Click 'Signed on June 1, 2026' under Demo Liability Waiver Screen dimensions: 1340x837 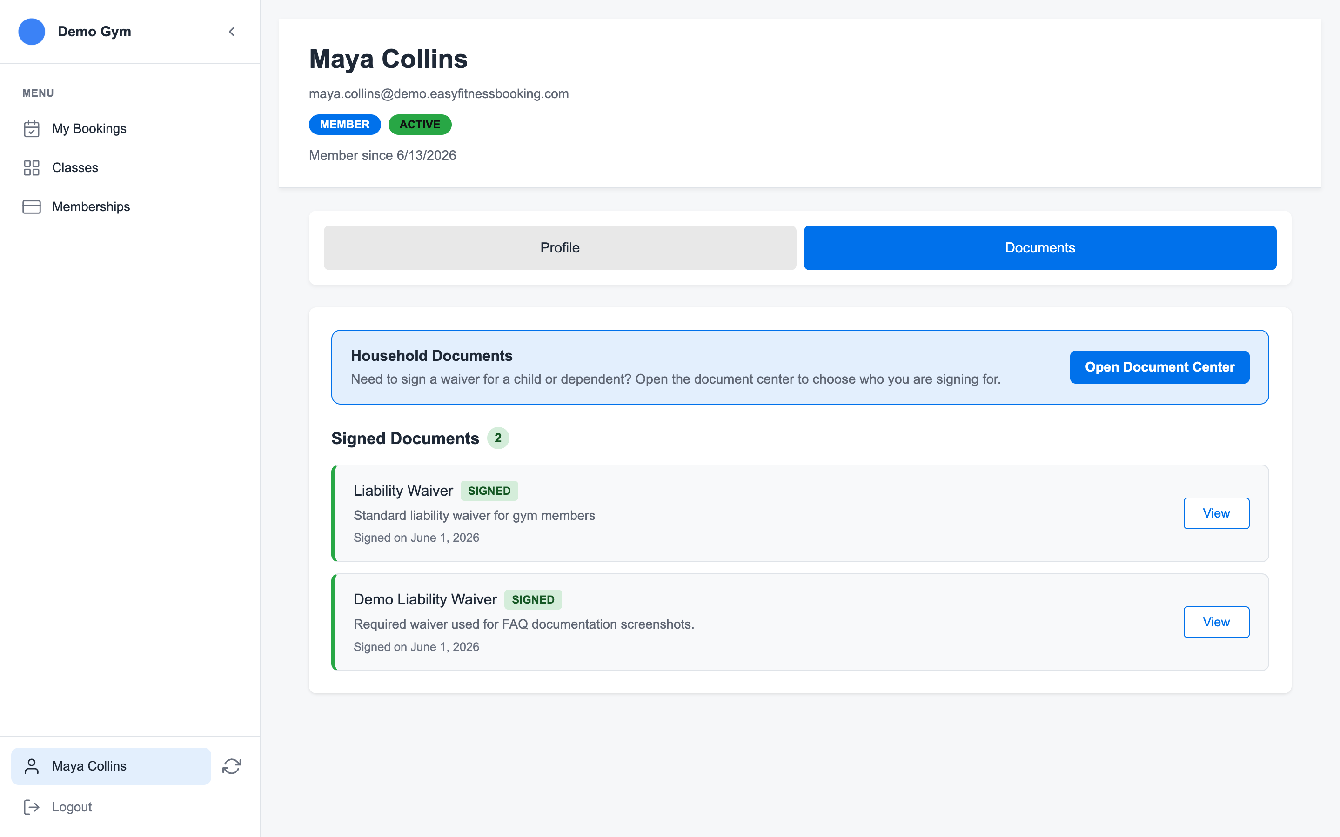pyautogui.click(x=416, y=647)
